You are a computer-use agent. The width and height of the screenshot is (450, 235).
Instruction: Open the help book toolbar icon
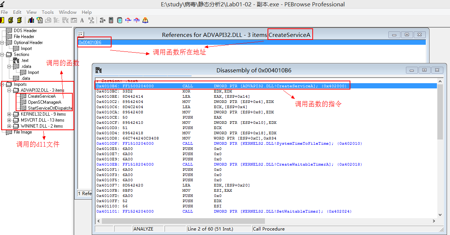146,20
